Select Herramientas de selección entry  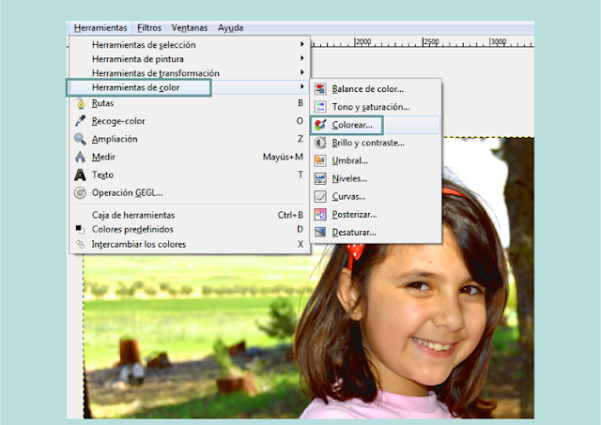(x=190, y=45)
